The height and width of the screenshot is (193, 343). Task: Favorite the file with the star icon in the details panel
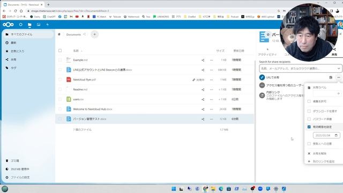coord(268,34)
